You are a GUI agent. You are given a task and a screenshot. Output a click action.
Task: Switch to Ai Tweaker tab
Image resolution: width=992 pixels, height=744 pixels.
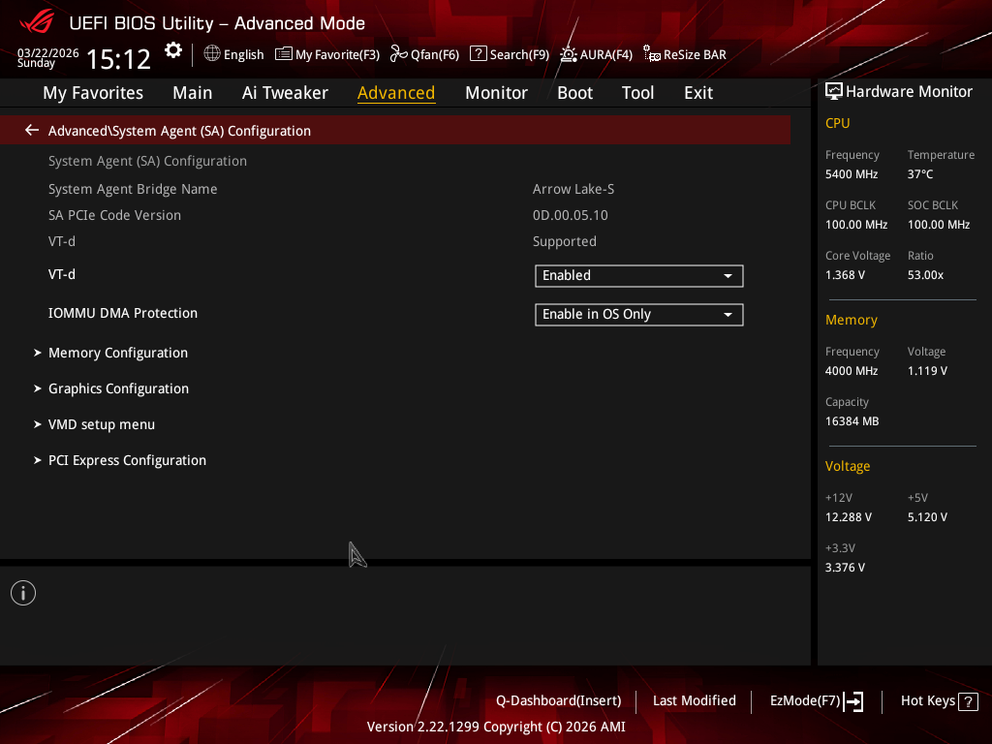285,93
